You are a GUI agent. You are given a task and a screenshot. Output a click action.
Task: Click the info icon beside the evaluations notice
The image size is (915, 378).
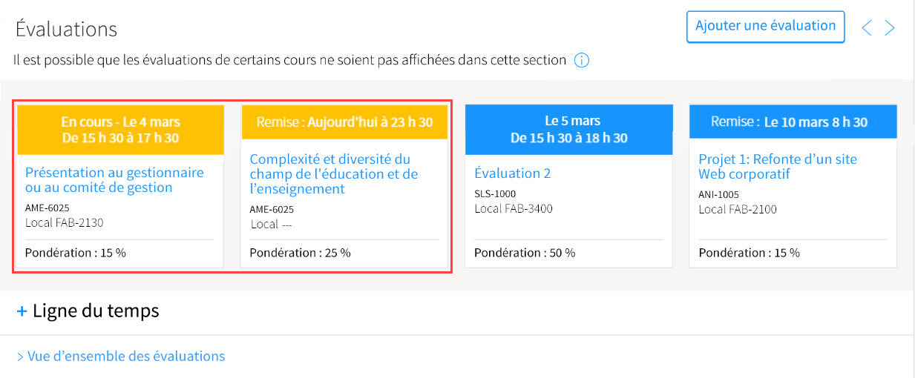[582, 60]
